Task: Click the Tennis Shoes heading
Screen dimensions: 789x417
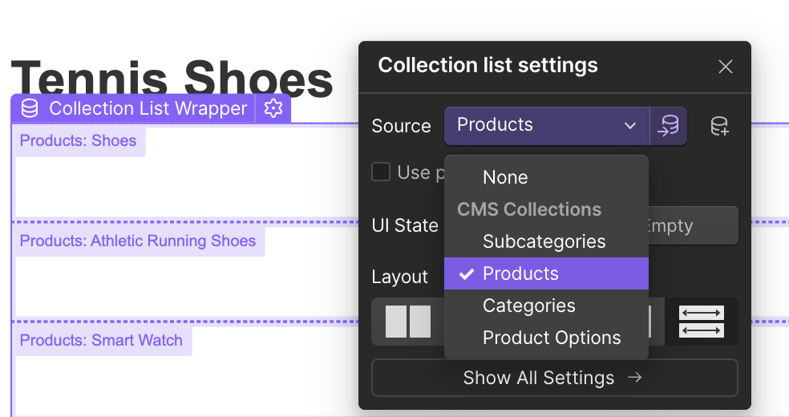Action: point(172,79)
